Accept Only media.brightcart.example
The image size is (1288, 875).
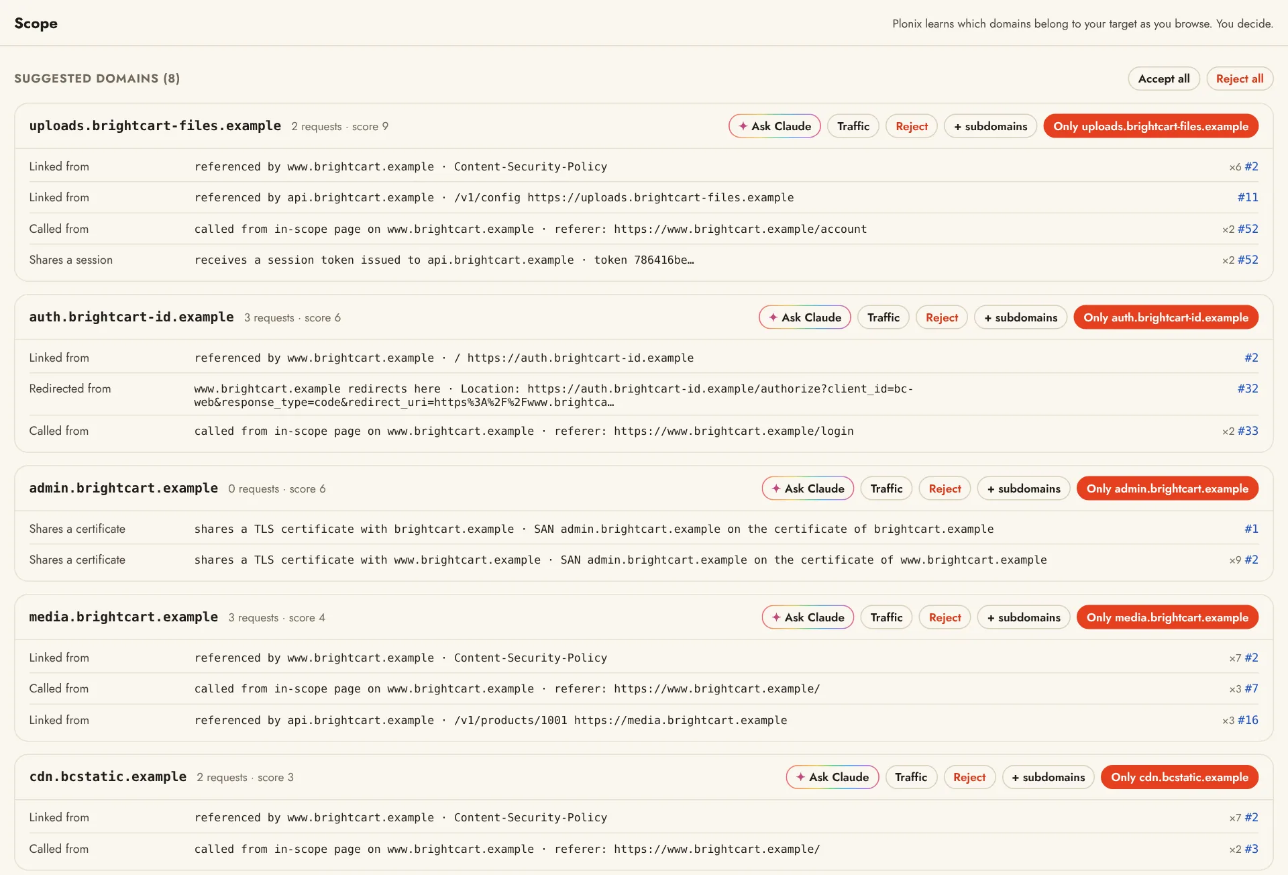1168,617
